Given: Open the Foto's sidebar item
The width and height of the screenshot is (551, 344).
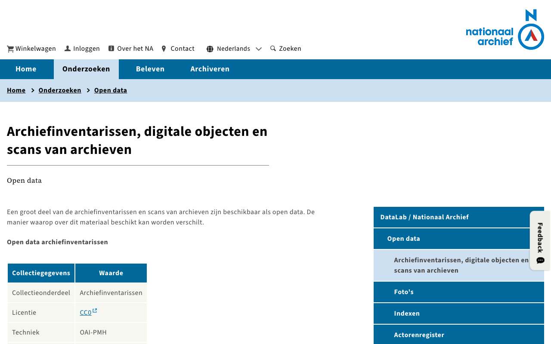Looking at the screenshot, I should (459, 292).
